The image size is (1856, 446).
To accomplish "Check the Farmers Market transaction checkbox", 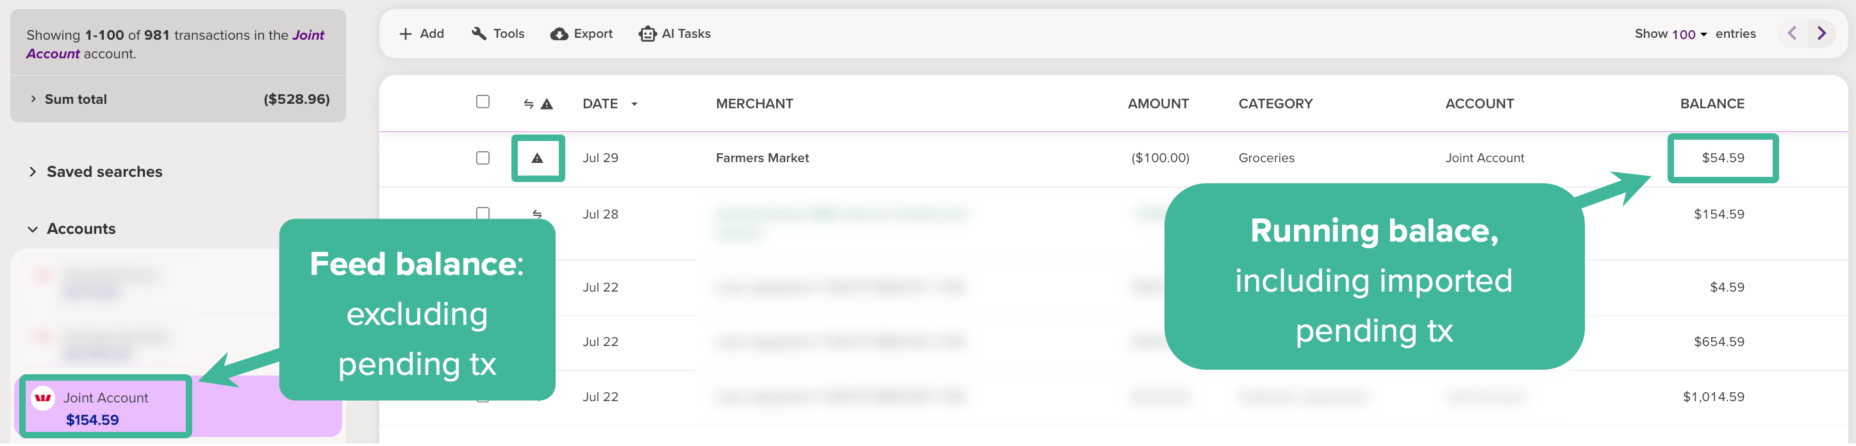I will pyautogui.click(x=483, y=158).
